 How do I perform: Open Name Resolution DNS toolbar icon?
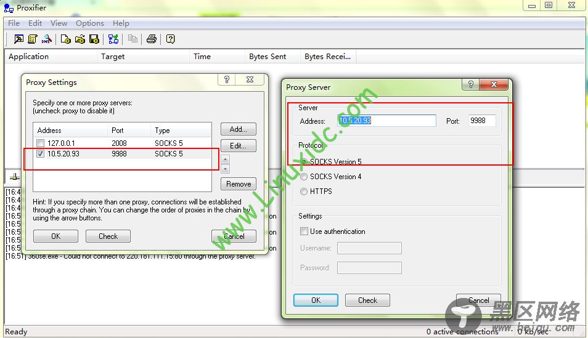click(46, 39)
